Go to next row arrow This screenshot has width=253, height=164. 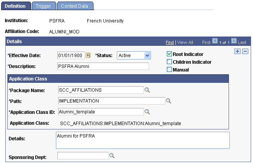click(234, 41)
